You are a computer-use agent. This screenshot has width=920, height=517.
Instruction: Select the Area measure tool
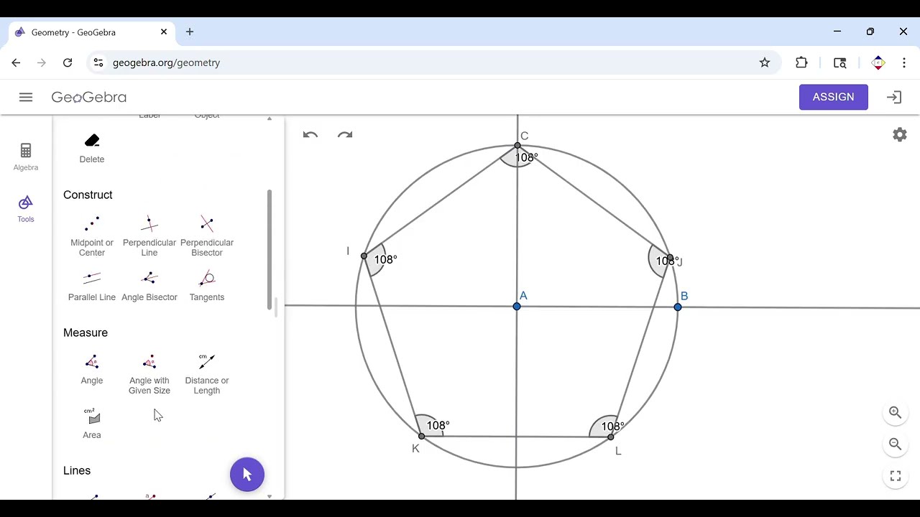pyautogui.click(x=92, y=423)
